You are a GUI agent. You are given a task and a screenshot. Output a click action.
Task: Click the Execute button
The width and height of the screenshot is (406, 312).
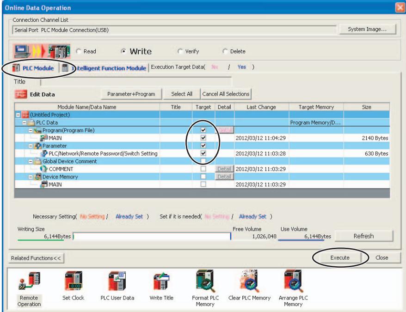pyautogui.click(x=340, y=257)
